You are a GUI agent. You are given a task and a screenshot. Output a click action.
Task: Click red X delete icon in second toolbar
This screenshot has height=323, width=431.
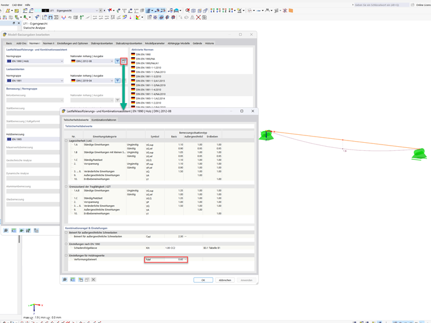coord(198,18)
